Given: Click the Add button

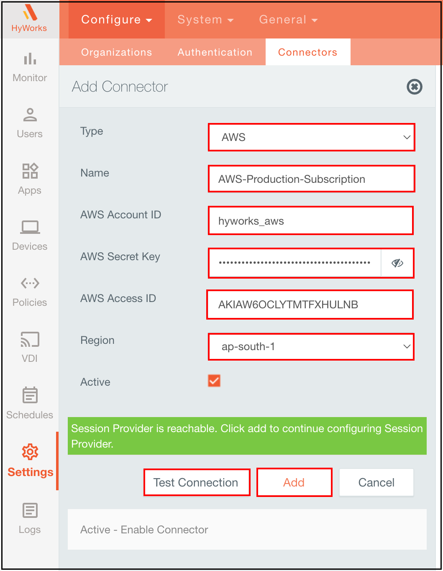Looking at the screenshot, I should [294, 482].
